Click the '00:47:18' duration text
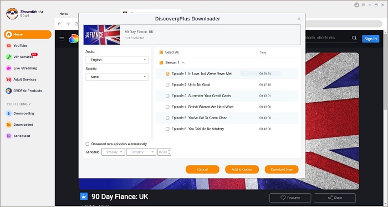The image size is (388, 207). point(265,85)
